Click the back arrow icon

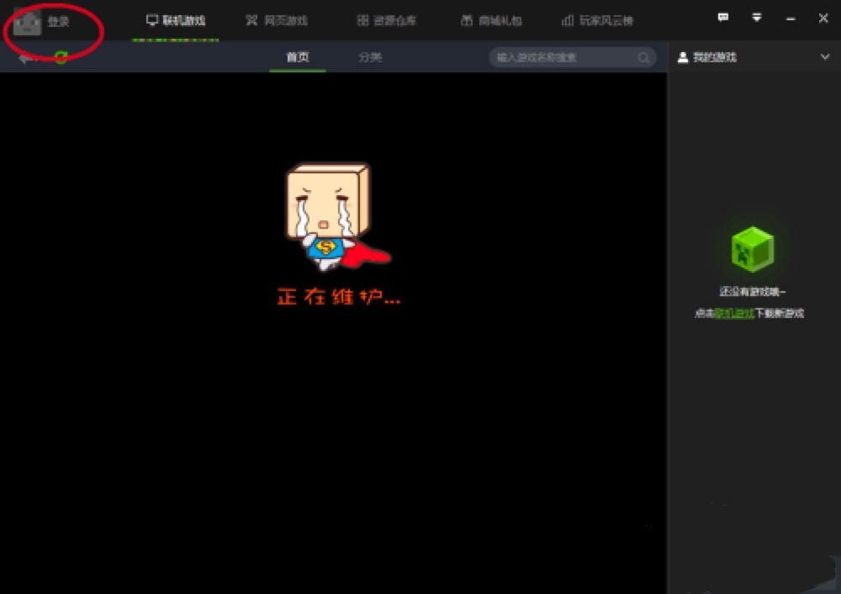click(x=26, y=58)
